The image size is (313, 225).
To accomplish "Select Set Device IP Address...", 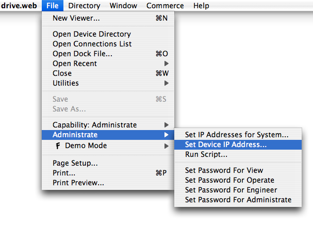I will point(238,144).
